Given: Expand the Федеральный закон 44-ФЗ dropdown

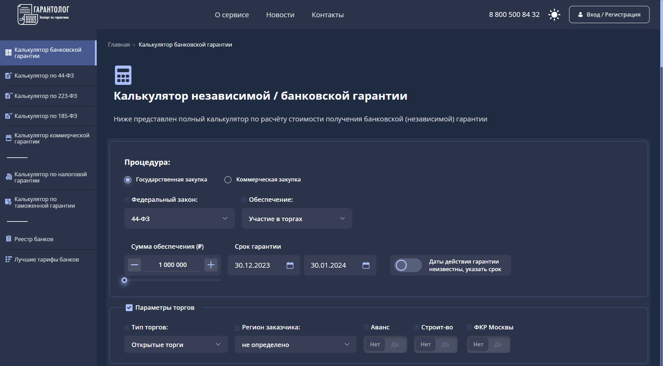Looking at the screenshot, I should pos(179,219).
